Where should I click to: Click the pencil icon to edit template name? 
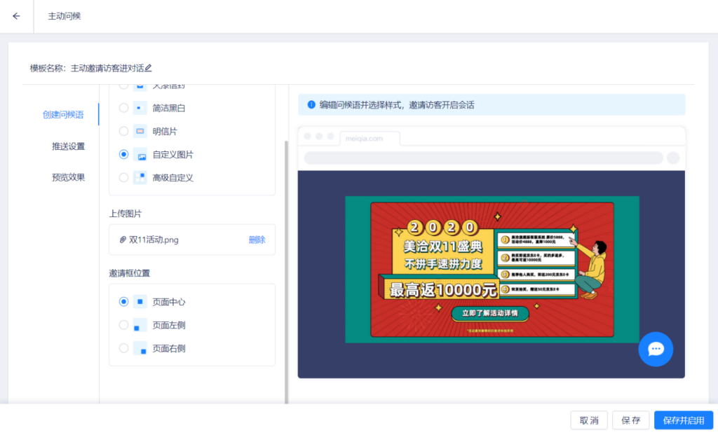click(148, 68)
